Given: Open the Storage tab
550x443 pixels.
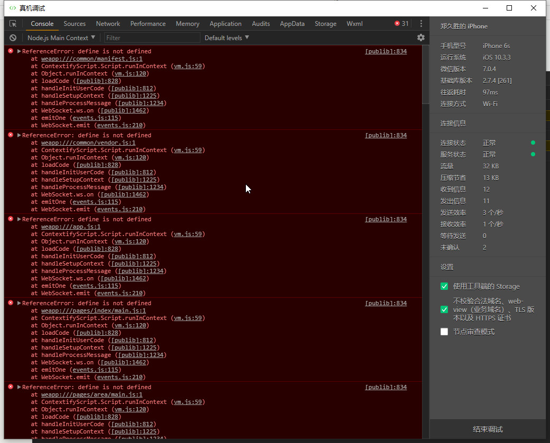Looking at the screenshot, I should pyautogui.click(x=326, y=24).
